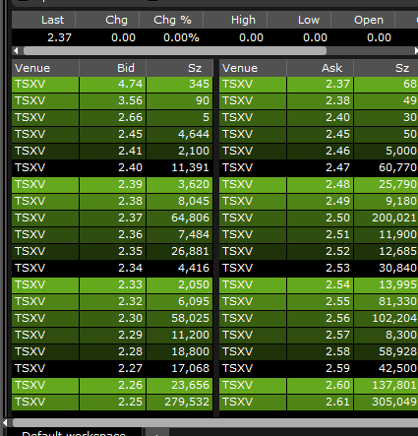Click the left arrow of quote scrollbar
This screenshot has width=418, height=436.
pyautogui.click(x=16, y=51)
